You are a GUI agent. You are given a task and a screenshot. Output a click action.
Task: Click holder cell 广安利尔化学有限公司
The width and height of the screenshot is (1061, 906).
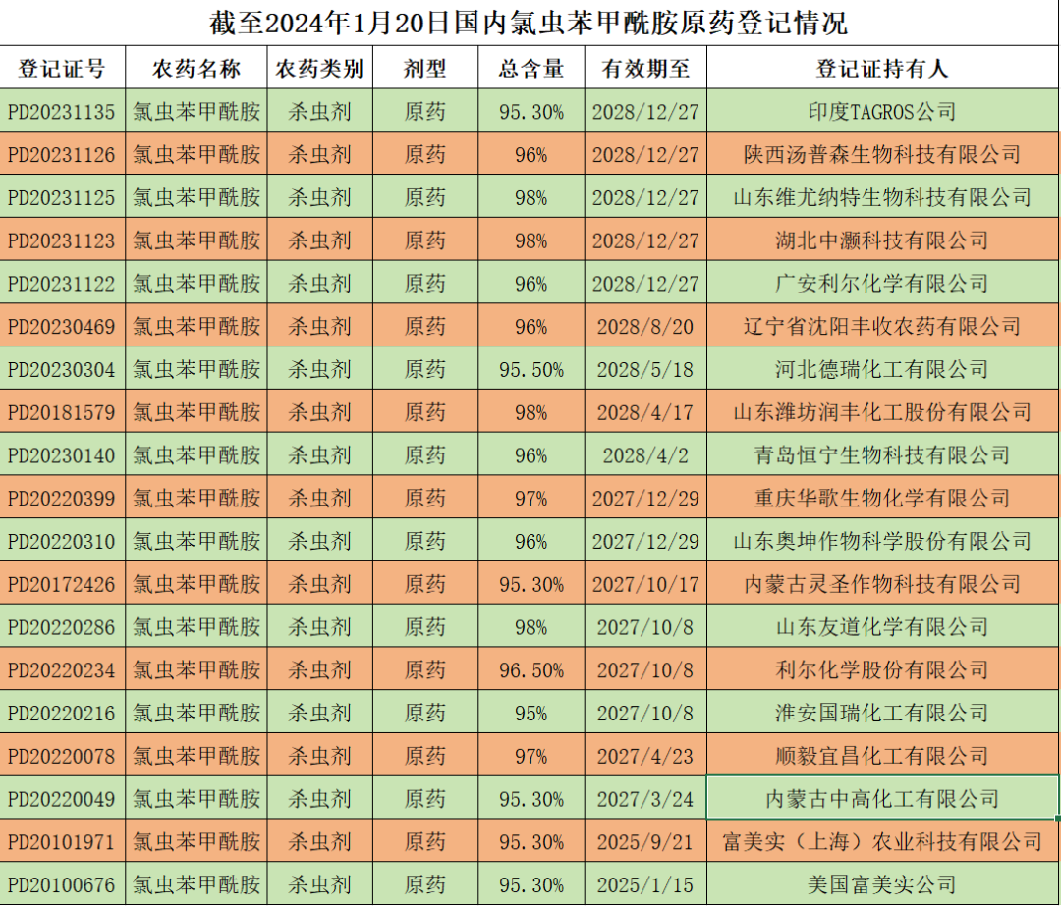882,282
